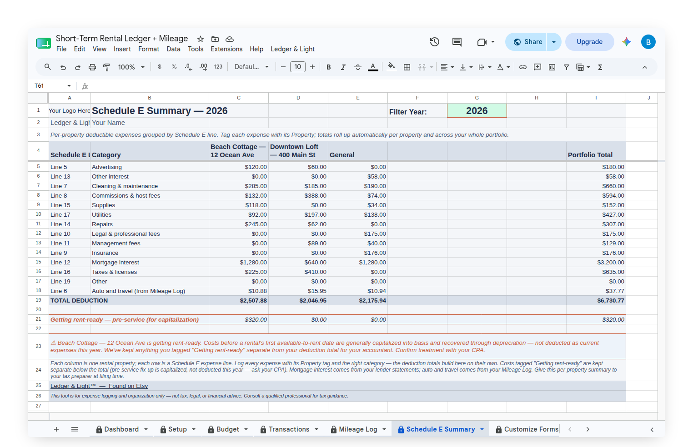Open comments history panel
The width and height of the screenshot is (693, 447).
tap(457, 42)
